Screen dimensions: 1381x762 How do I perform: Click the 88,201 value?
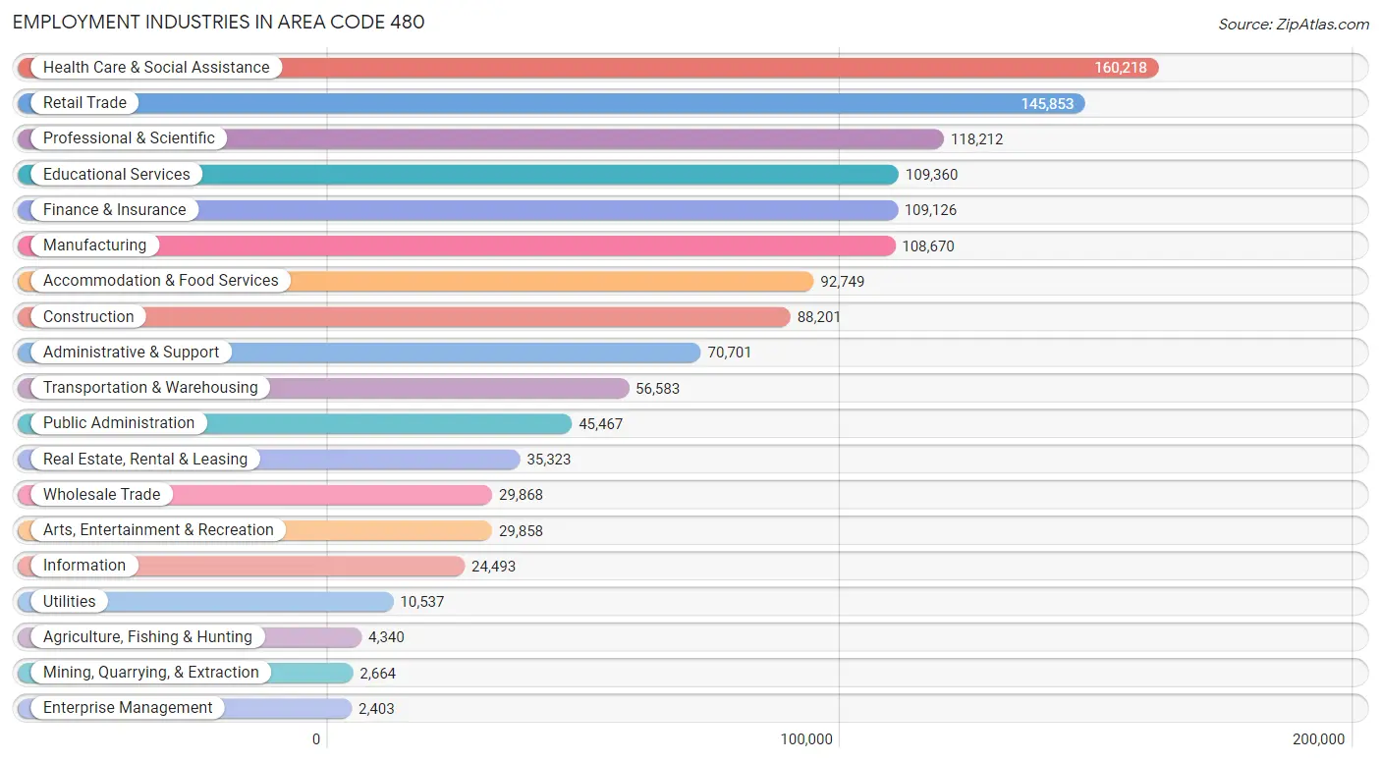pos(819,317)
